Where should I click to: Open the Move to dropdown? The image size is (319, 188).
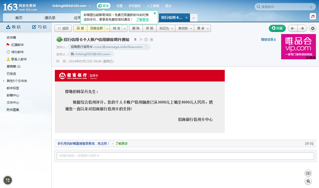pos(185,28)
